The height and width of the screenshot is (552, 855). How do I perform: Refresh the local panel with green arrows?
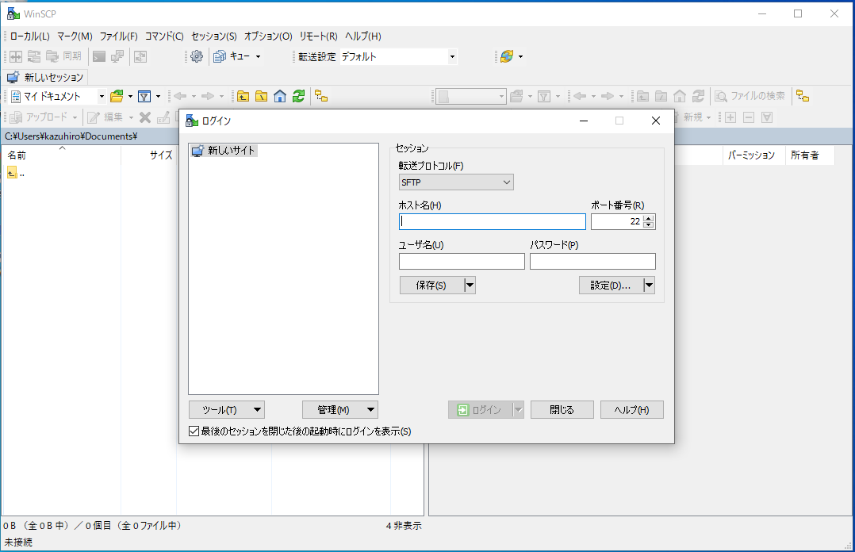(298, 96)
